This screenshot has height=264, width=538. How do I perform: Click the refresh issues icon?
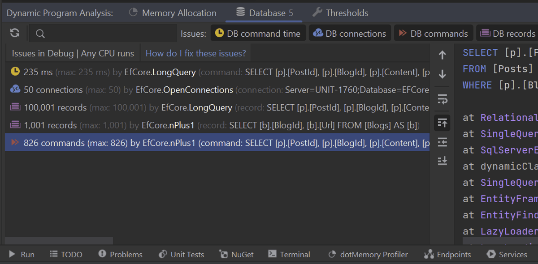coord(15,33)
